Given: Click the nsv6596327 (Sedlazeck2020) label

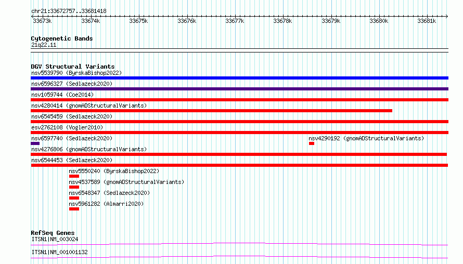Looking at the screenshot, I should pos(72,84).
